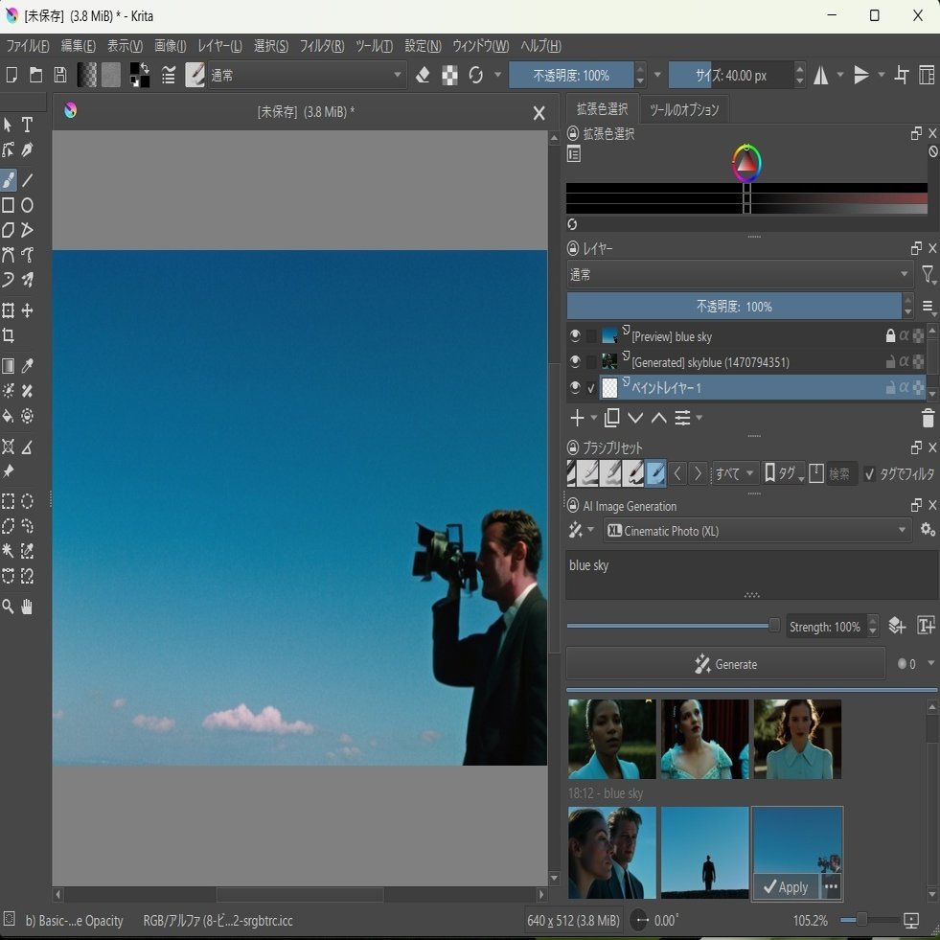Toggle the タグでフィルタ checkbox

click(869, 474)
